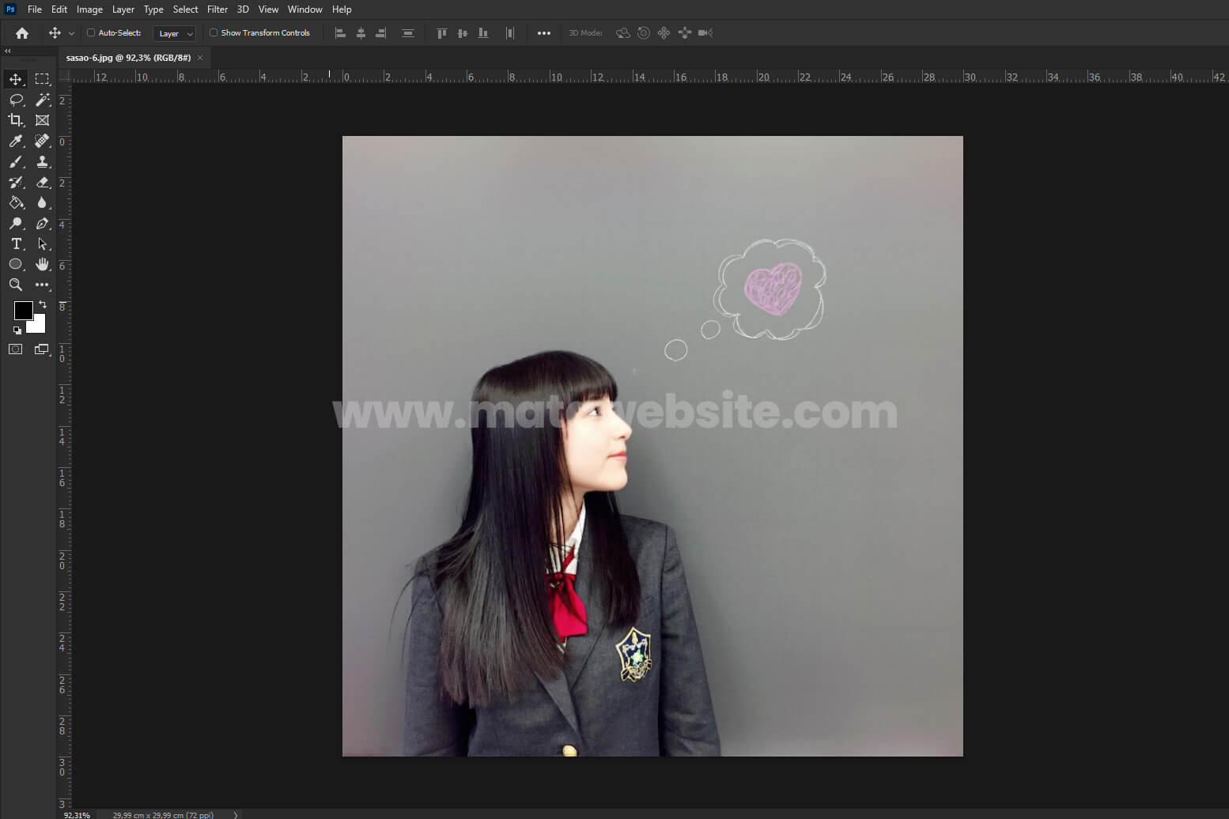The width and height of the screenshot is (1229, 819).
Task: Select the Horizontal Type tool
Action: [x=16, y=243]
